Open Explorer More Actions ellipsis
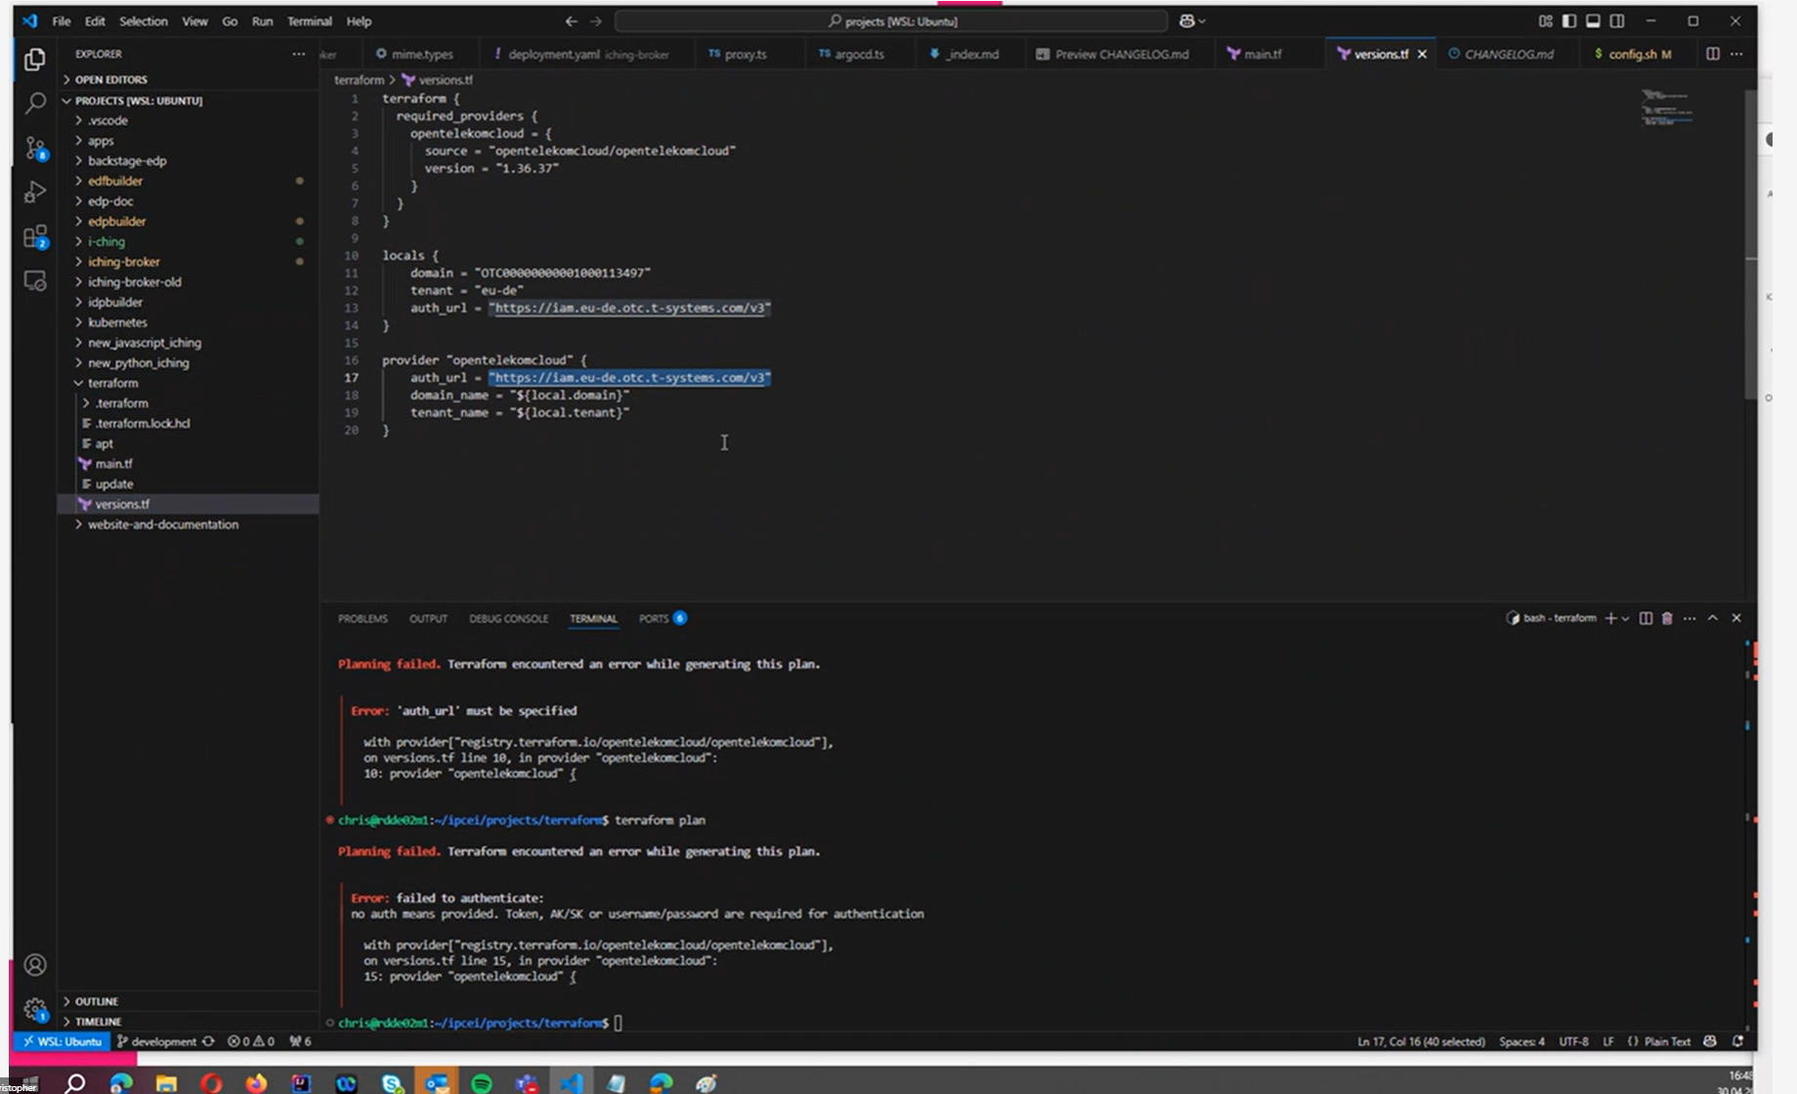This screenshot has width=1797, height=1094. click(x=298, y=54)
